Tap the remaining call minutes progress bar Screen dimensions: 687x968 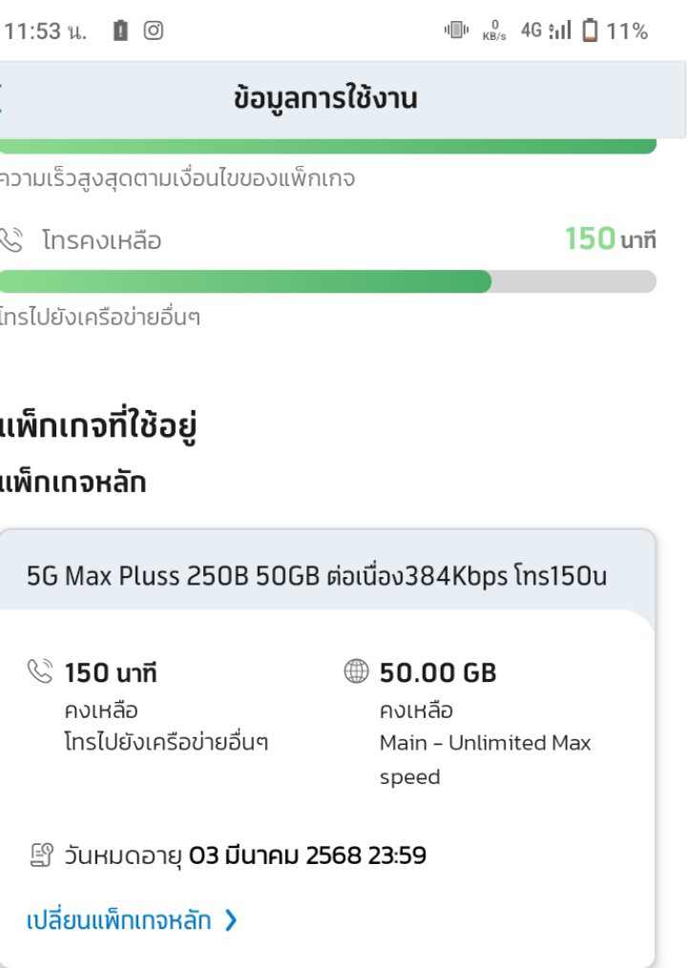tap(327, 281)
